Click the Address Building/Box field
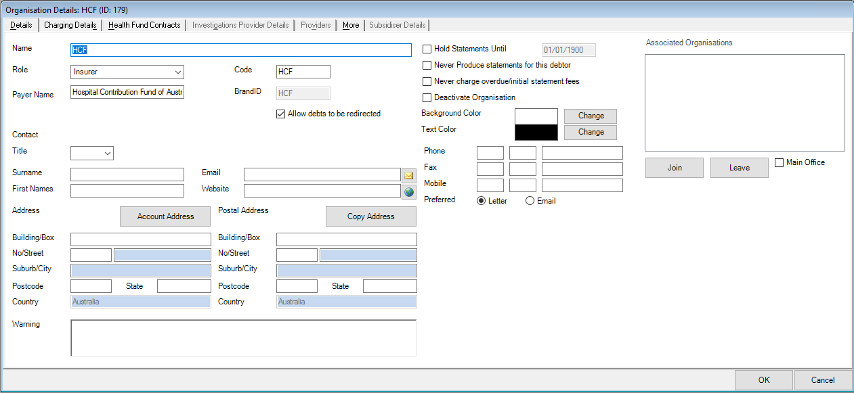854x393 pixels. coord(141,239)
